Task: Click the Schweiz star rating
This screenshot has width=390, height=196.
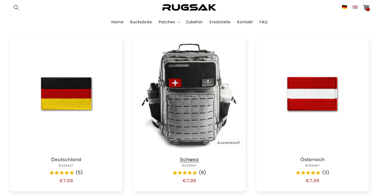Action: coord(185,173)
